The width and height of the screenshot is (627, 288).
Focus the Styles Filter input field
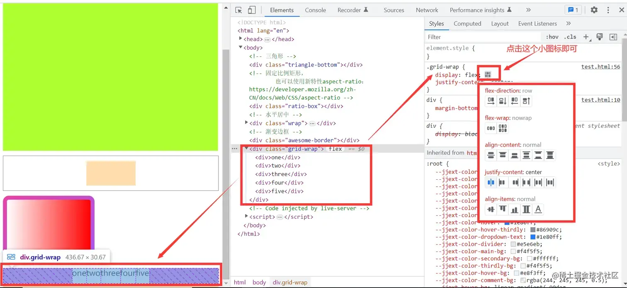[483, 37]
